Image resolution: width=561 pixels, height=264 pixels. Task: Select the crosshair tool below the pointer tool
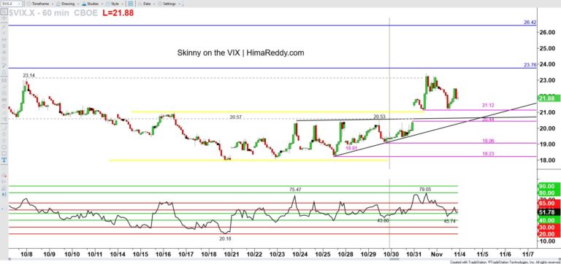pyautogui.click(x=4, y=19)
